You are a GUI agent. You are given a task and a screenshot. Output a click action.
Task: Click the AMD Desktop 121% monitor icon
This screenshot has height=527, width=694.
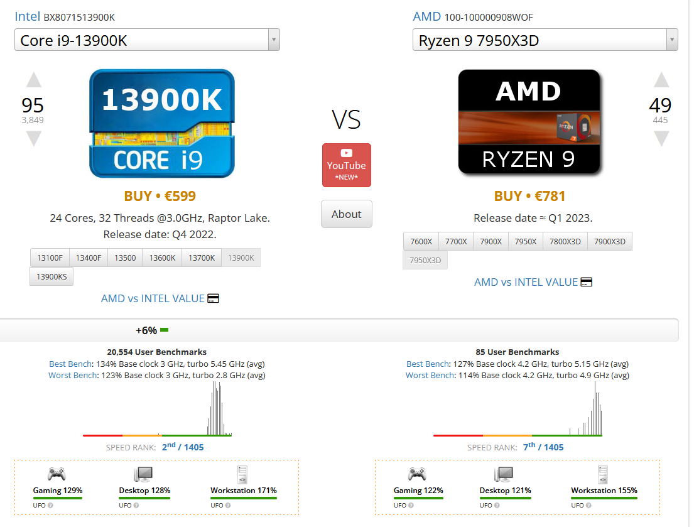click(x=504, y=474)
